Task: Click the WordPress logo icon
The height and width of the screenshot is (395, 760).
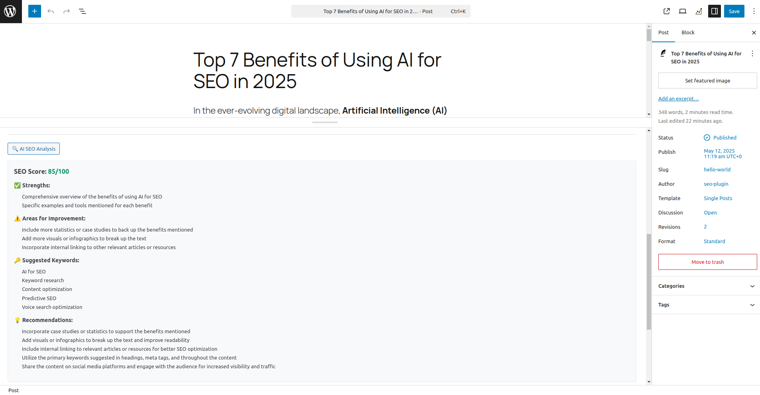Action: pos(11,11)
